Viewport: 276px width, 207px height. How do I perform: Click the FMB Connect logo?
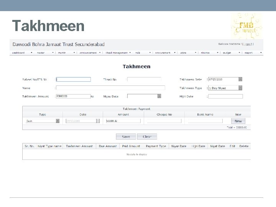[x=246, y=26]
